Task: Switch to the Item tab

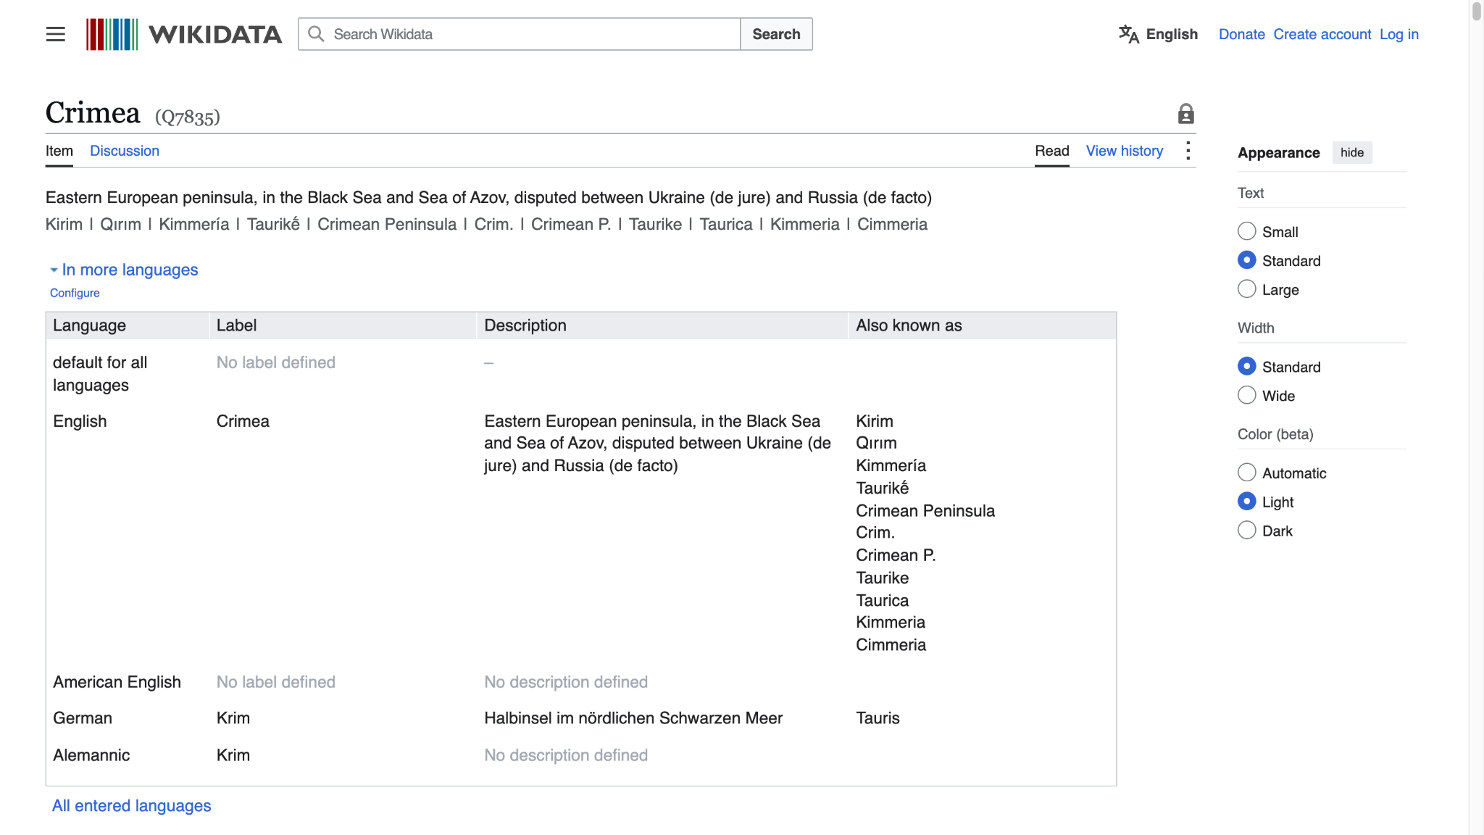Action: click(x=59, y=151)
